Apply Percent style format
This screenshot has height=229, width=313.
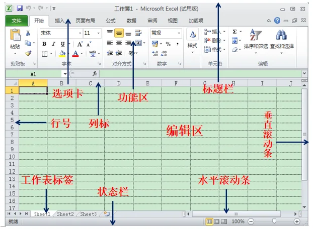pos(168,44)
